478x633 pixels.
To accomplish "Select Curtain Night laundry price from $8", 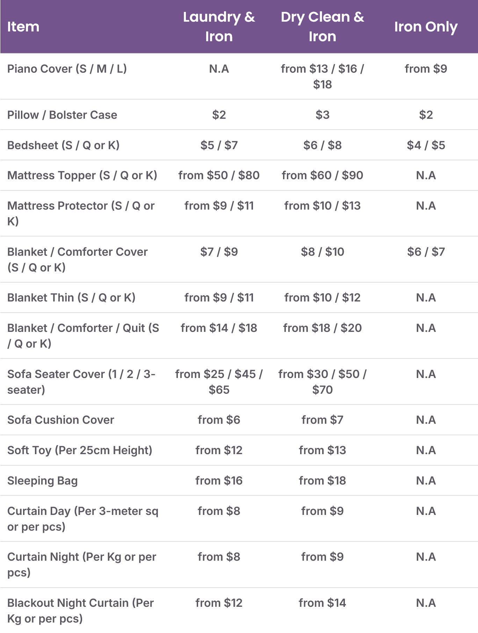I will click(x=219, y=557).
